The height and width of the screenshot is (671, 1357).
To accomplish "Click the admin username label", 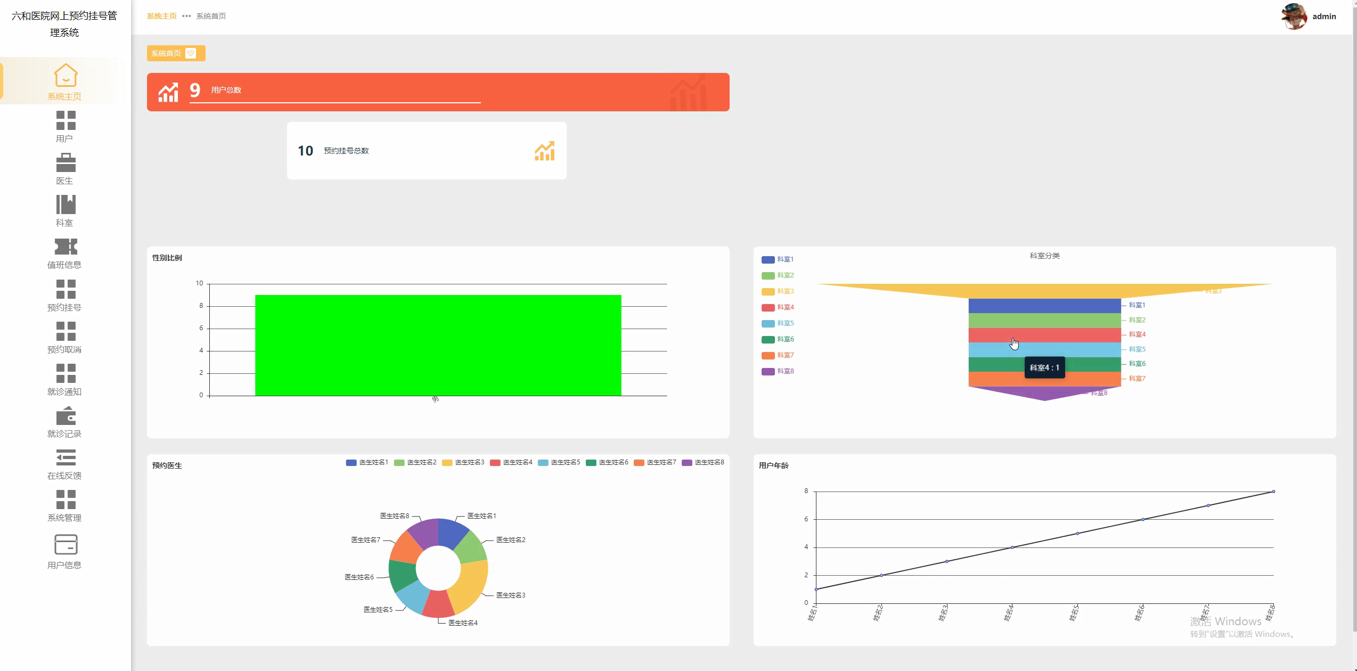I will [1324, 17].
